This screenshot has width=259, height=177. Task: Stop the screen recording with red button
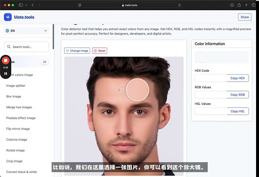[5, 60]
